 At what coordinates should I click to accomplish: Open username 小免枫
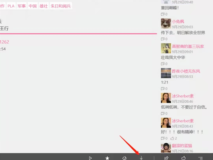[178, 21]
